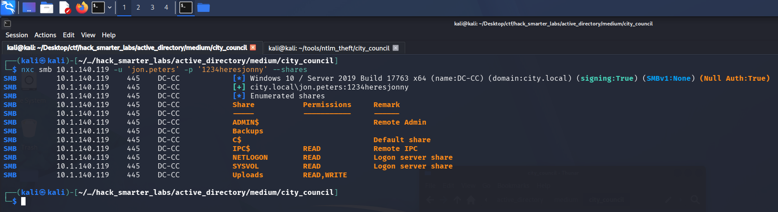
Task: Close the ntlm_theft city_council tab
Action: coord(396,48)
